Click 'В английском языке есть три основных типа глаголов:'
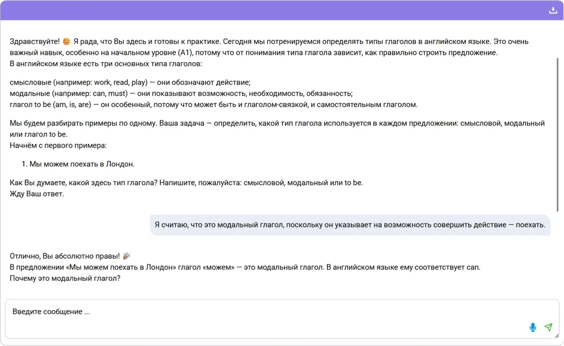Viewport: 564px width, 346px height. pos(106,64)
